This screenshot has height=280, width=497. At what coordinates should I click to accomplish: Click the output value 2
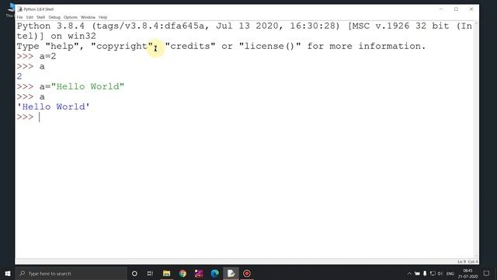tap(19, 76)
